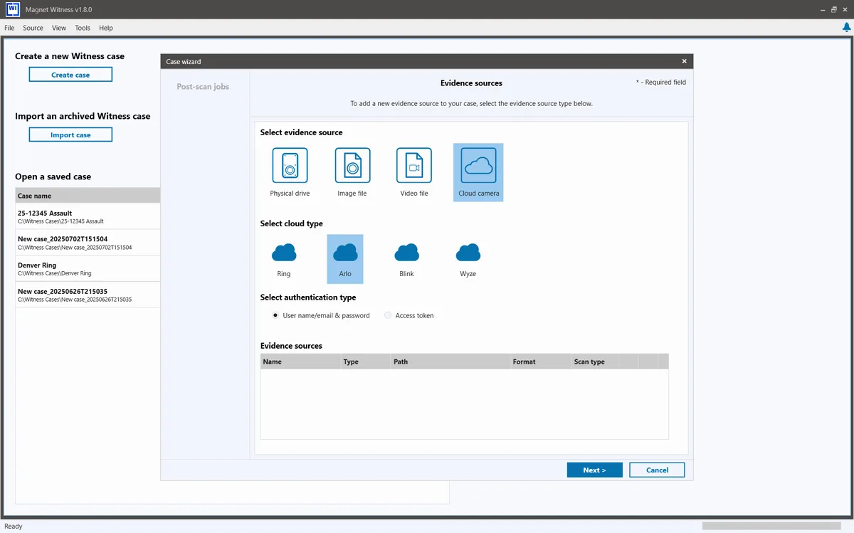Open the notifications bell icon

[846, 27]
